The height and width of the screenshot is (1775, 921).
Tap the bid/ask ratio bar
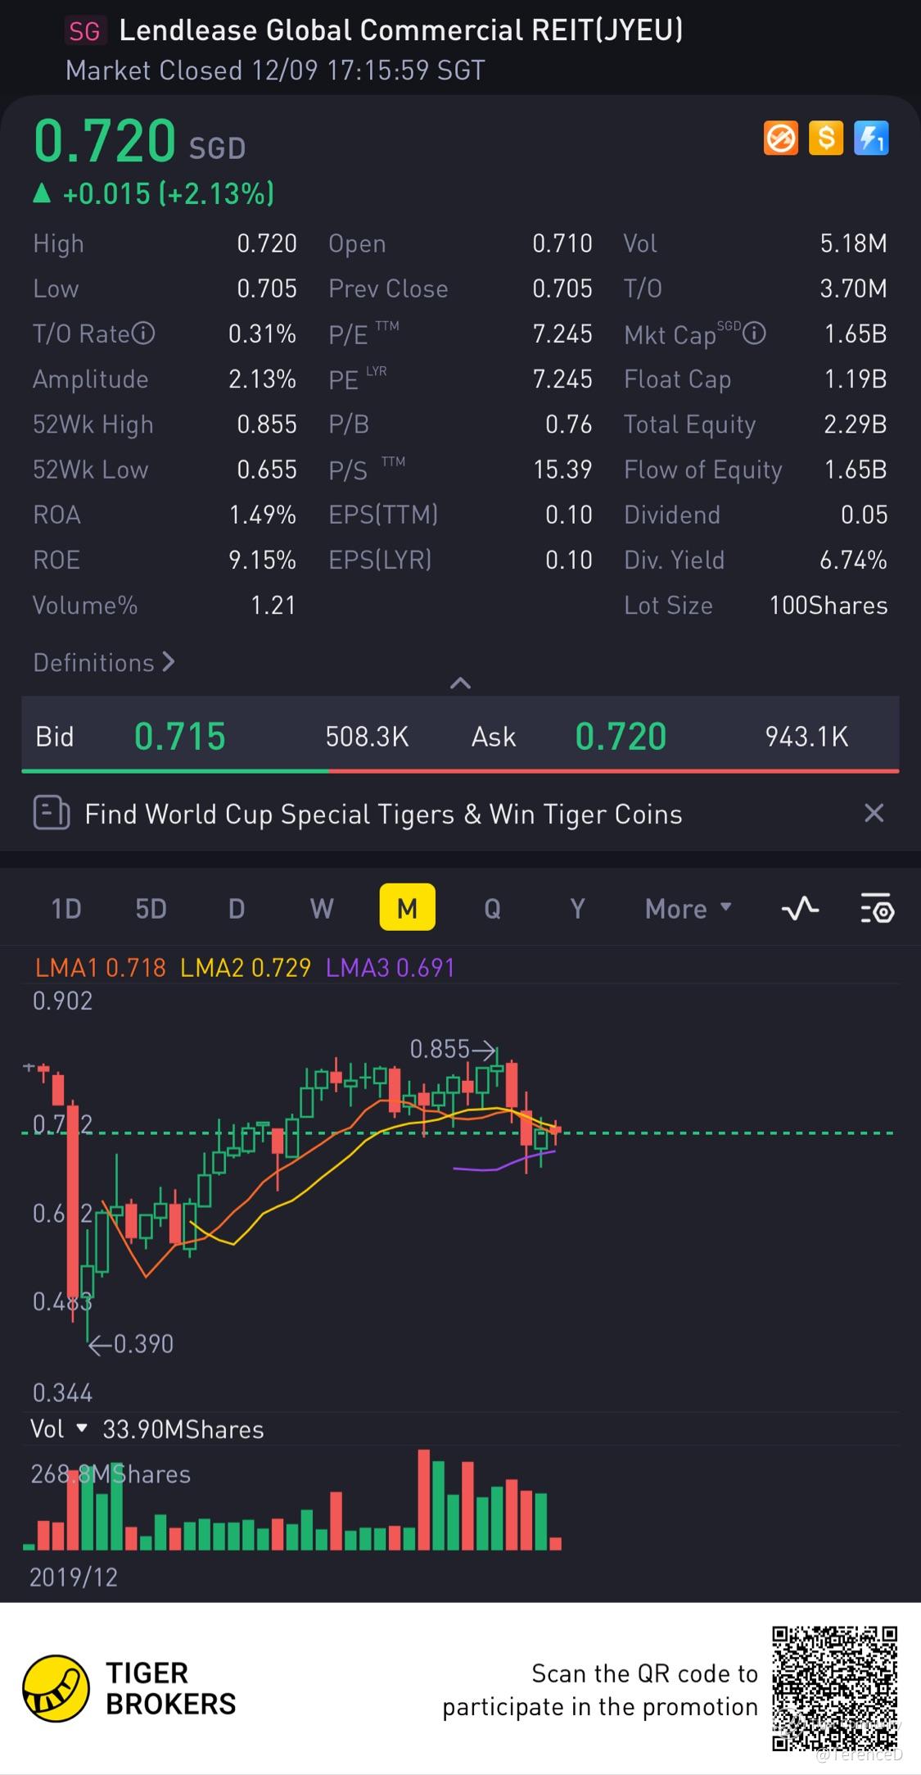click(x=460, y=770)
